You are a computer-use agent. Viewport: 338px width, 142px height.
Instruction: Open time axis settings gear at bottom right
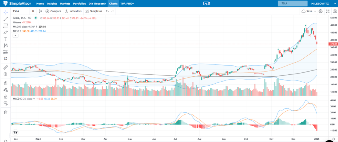pyautogui.click(x=334, y=139)
